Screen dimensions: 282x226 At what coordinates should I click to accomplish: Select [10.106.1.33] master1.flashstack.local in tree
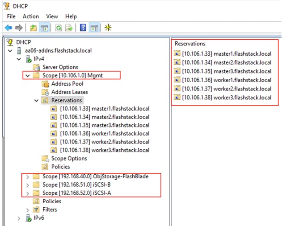(x=105, y=109)
